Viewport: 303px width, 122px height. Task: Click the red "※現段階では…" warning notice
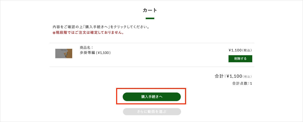click(x=88, y=33)
